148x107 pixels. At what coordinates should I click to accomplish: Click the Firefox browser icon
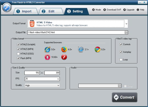click(64, 50)
